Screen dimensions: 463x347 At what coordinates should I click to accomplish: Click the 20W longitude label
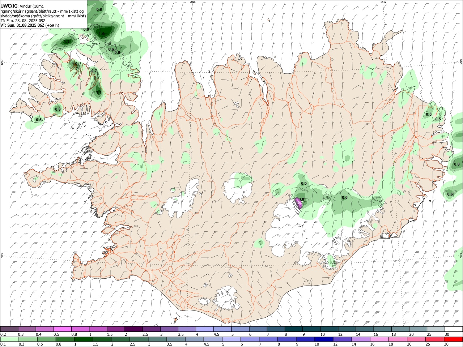click(x=192, y=2)
